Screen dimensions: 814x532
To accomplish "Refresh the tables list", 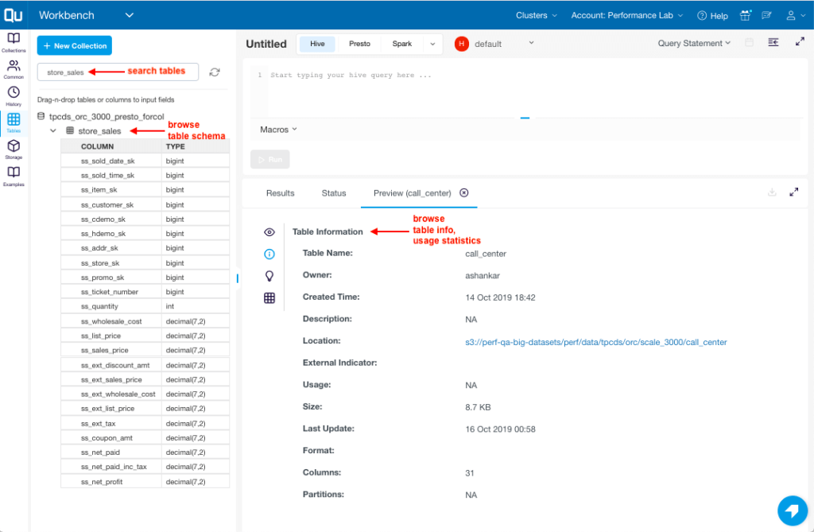I will point(214,72).
